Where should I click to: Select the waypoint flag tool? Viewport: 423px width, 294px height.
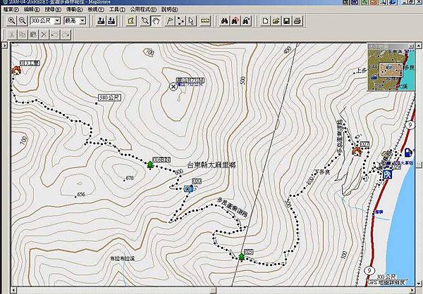(168, 21)
